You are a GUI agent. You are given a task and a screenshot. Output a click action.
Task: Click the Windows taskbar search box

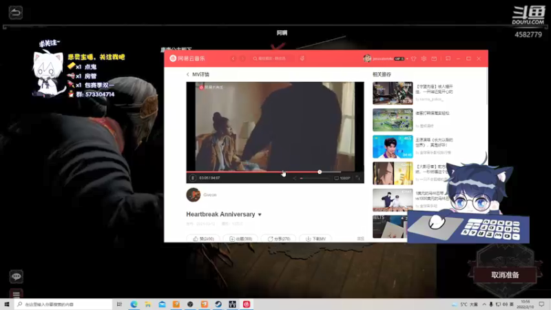(63, 304)
